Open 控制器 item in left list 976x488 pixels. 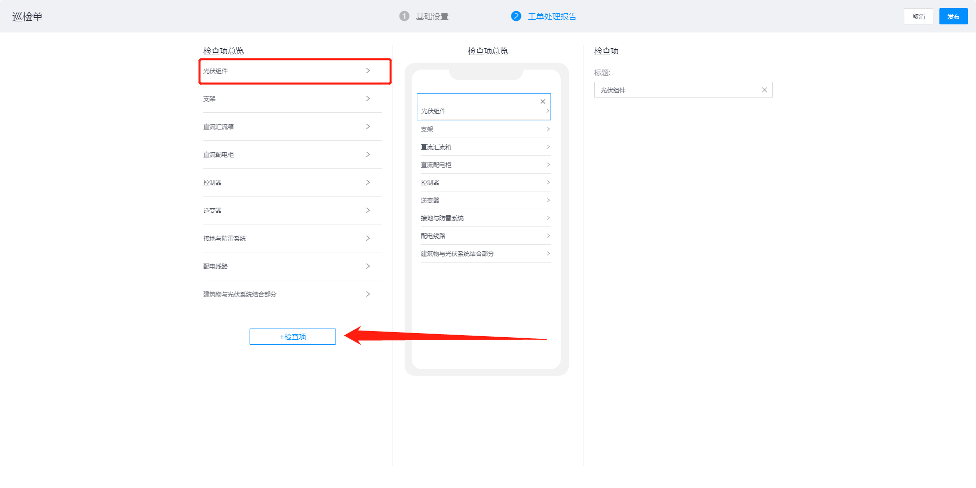[212, 183]
